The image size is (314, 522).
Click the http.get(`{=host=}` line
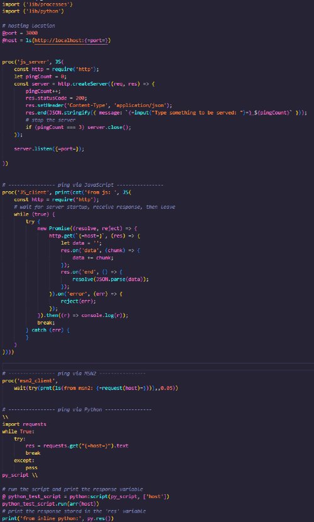[x=95, y=236]
